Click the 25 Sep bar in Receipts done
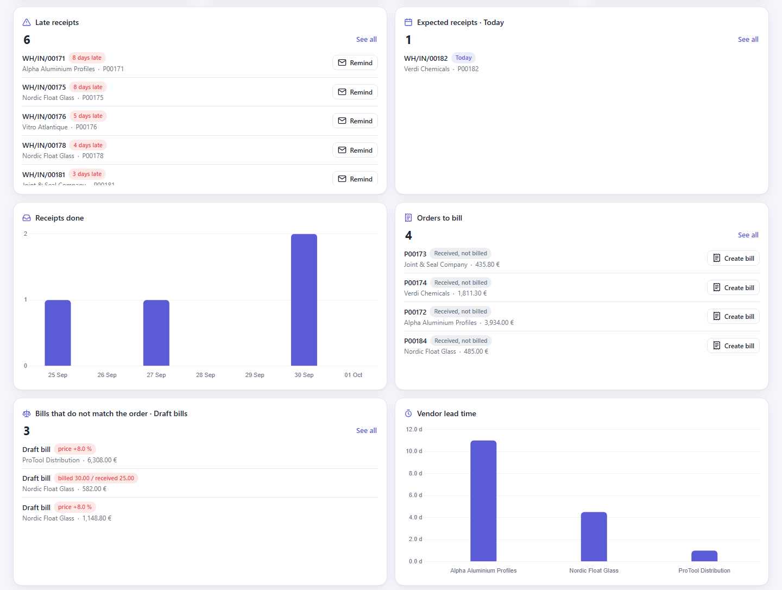Image resolution: width=782 pixels, height=590 pixels. [x=58, y=333]
